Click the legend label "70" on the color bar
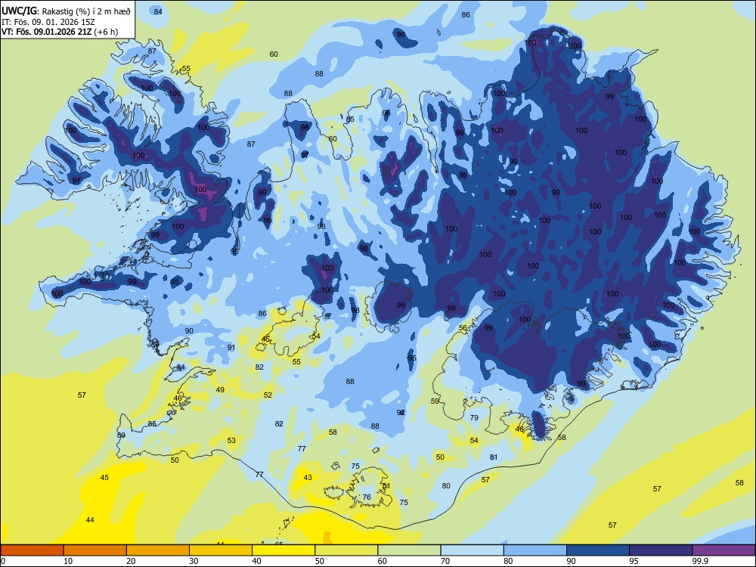Image resolution: width=756 pixels, height=567 pixels. [x=445, y=561]
